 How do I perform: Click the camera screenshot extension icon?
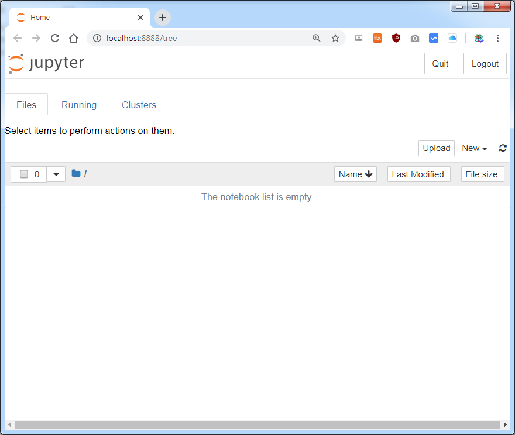coord(415,39)
